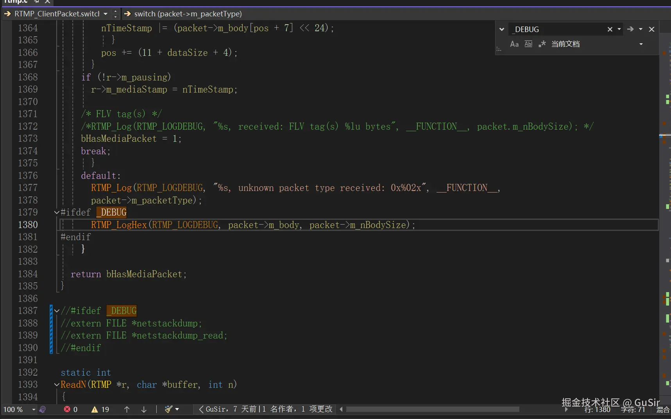Collapse the ReadN function at line 1393
Image resolution: width=671 pixels, height=419 pixels.
57,385
